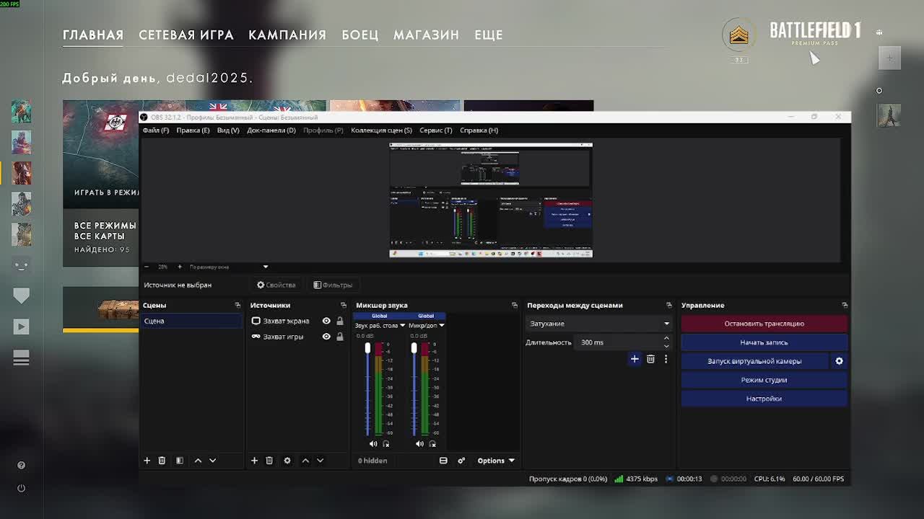Viewport: 924px width, 519px height.
Task: Open the Вид (V) menu
Action: click(x=228, y=130)
